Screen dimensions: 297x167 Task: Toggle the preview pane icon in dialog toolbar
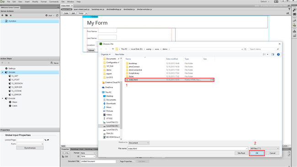pos(273,54)
